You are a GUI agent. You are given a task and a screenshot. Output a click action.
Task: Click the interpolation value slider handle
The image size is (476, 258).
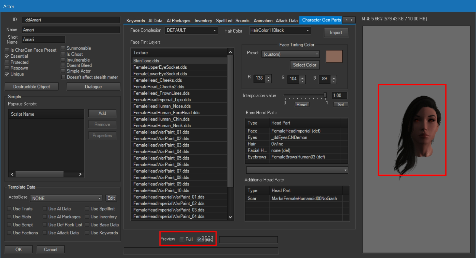coord(325,95)
